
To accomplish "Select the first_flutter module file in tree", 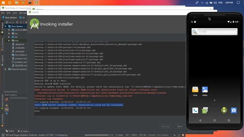I will pyautogui.click(x=19, y=55).
